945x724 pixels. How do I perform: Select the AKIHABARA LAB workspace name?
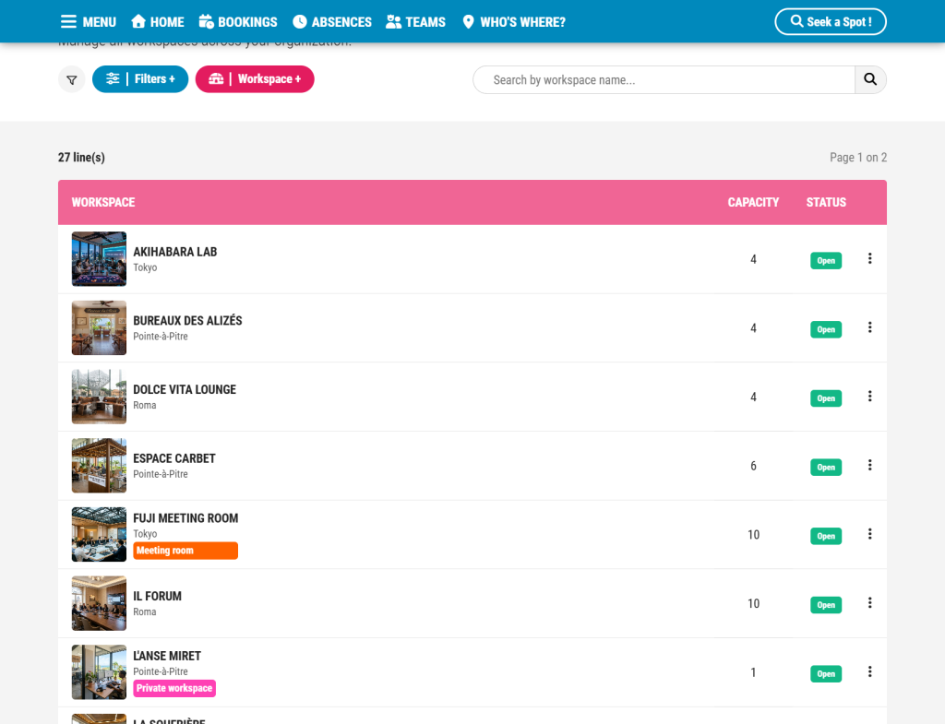174,252
